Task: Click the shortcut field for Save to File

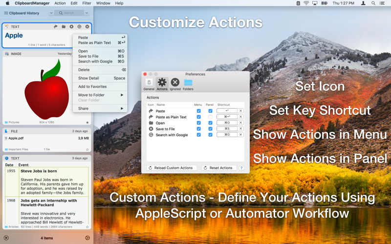Action: point(227,129)
